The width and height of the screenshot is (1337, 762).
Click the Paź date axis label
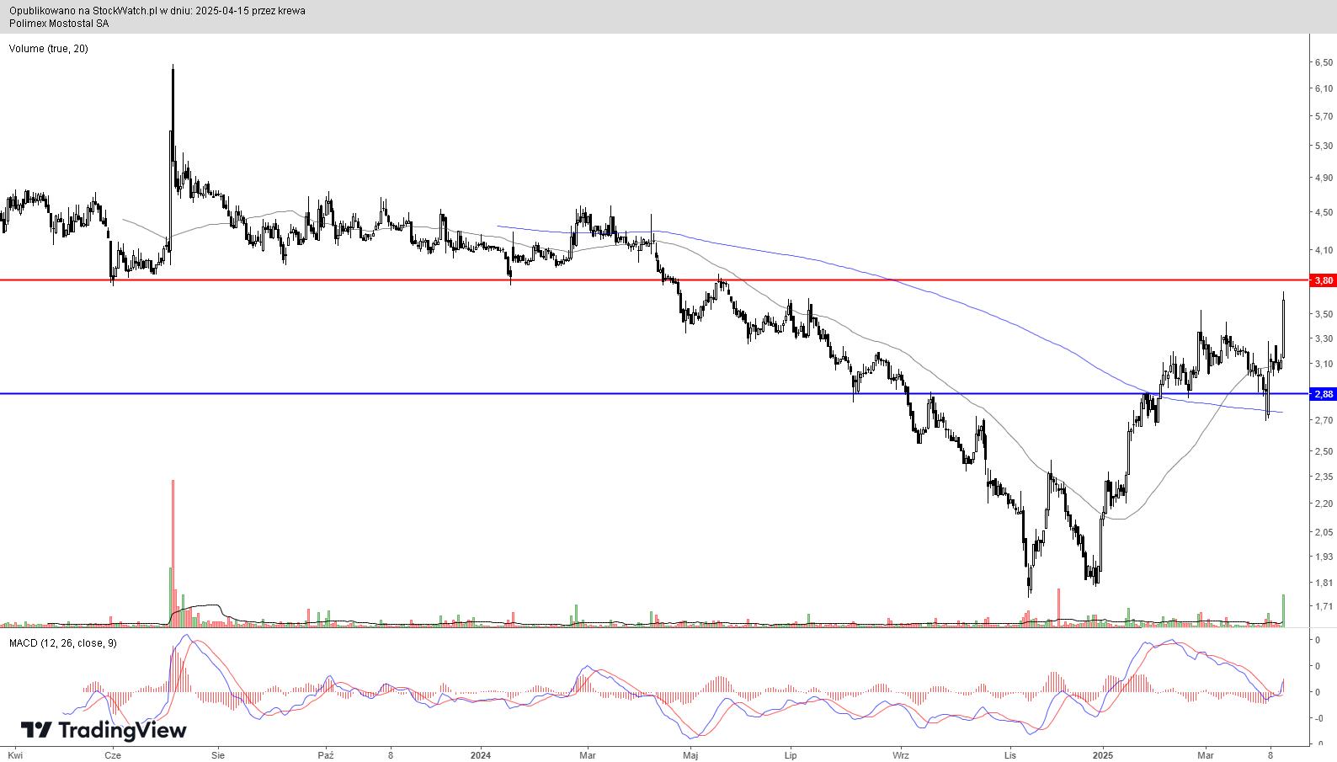(326, 755)
